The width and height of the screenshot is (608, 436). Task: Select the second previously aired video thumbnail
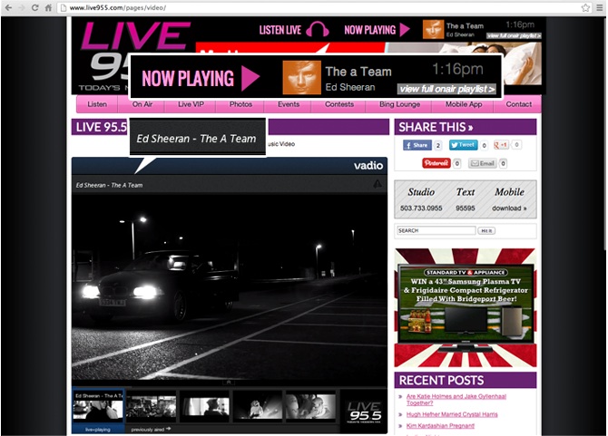[x=152, y=407]
